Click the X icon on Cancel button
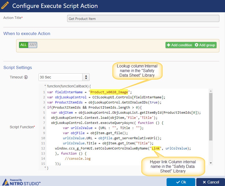 204,182
